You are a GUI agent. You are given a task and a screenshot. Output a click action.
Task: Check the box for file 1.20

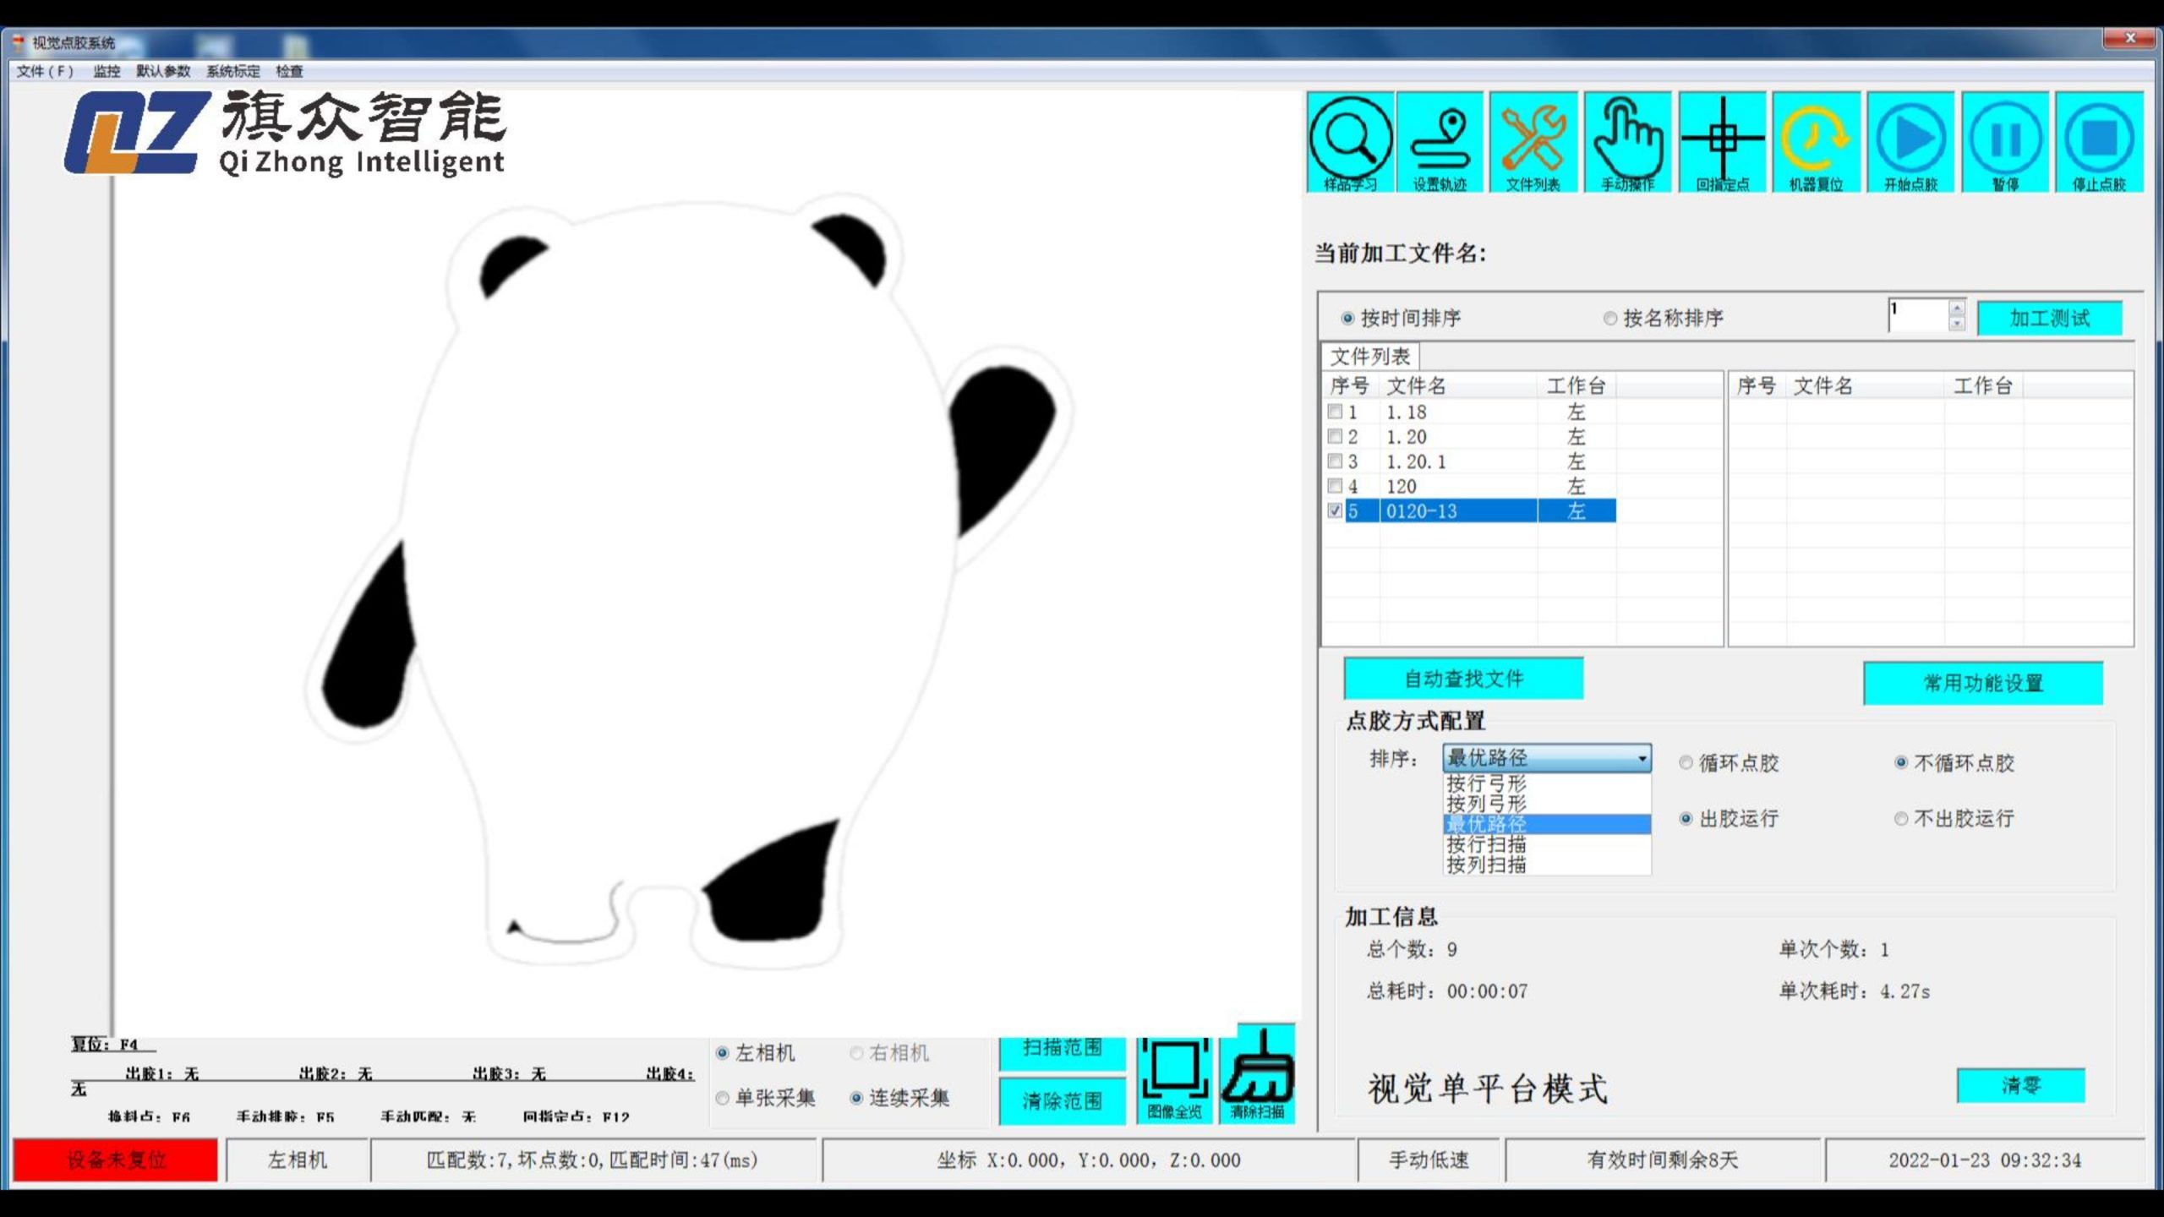[x=1335, y=436]
